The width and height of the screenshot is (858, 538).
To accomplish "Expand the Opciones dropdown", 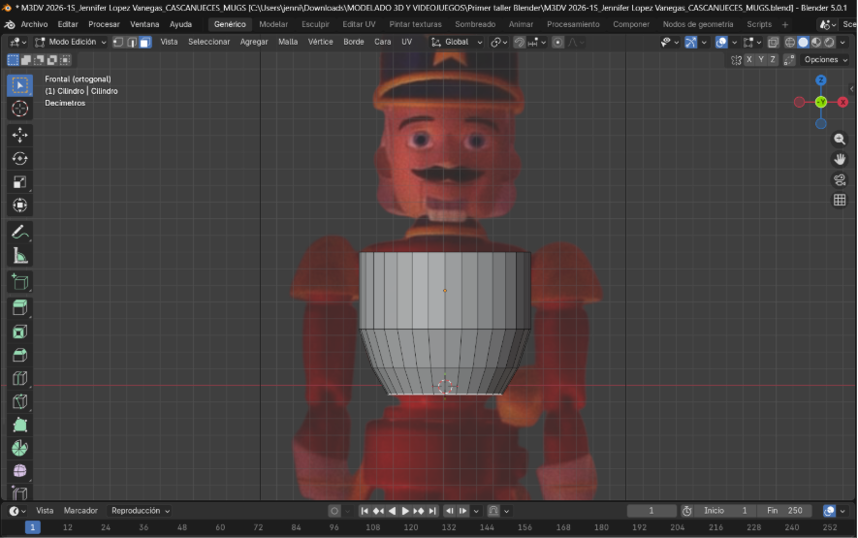I will click(x=824, y=60).
